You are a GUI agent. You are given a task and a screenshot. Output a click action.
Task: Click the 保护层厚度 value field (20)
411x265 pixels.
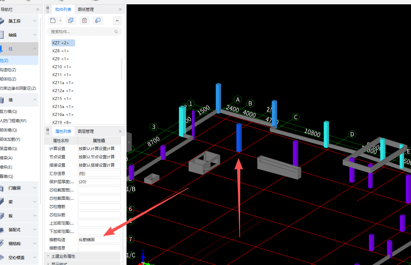click(x=99, y=182)
